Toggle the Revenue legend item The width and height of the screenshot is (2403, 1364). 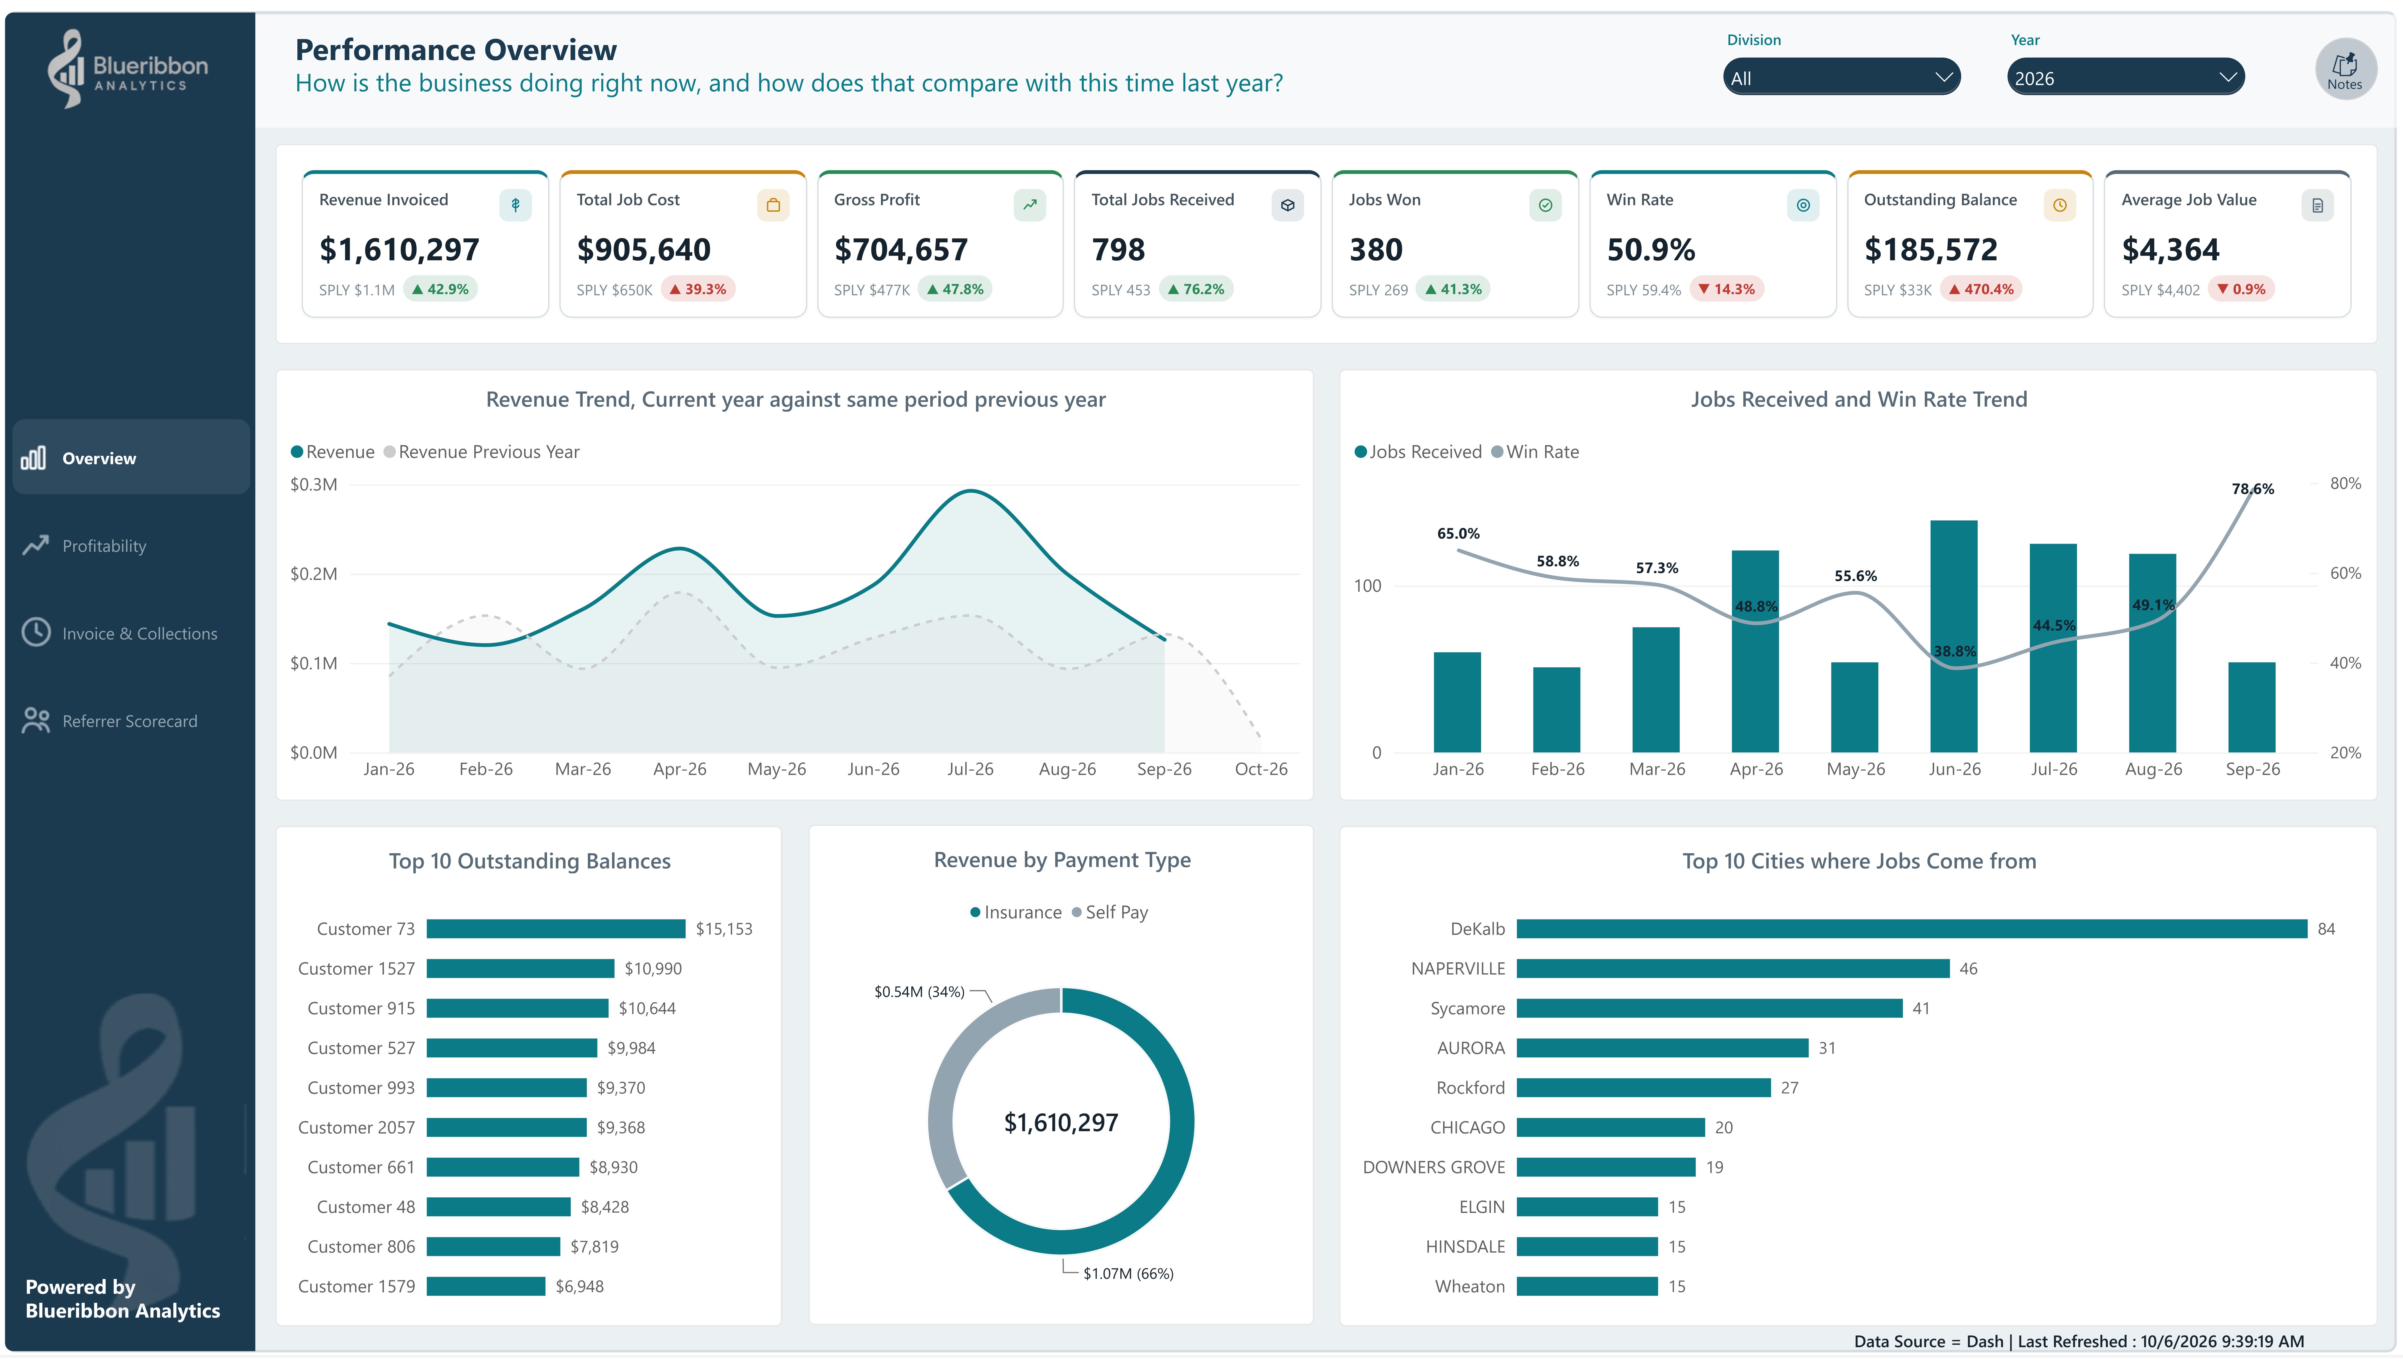333,452
